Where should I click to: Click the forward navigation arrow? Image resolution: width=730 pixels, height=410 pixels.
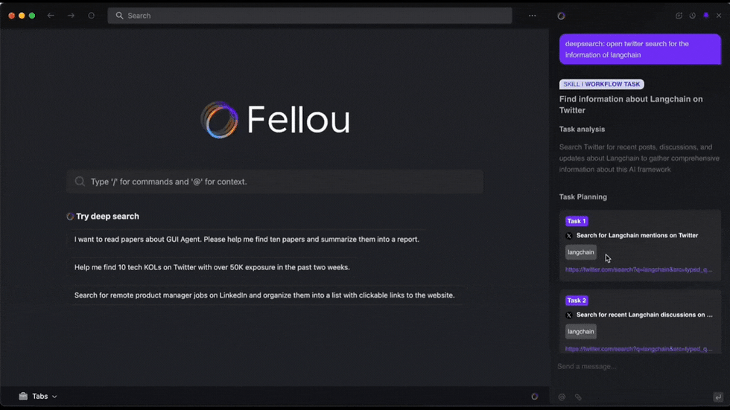coord(71,16)
